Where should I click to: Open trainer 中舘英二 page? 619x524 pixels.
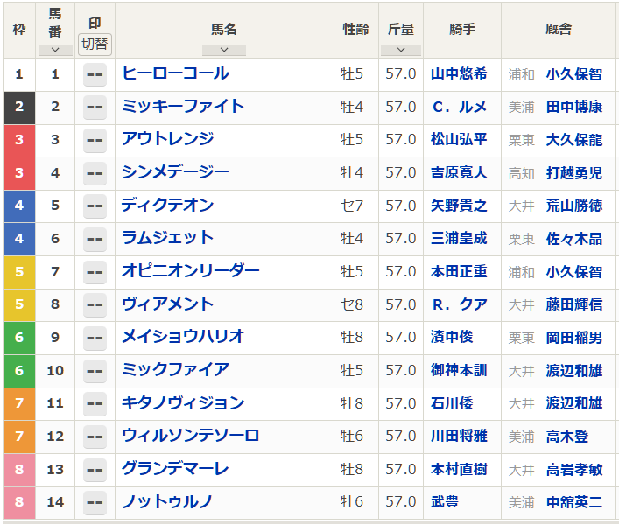pyautogui.click(x=574, y=502)
